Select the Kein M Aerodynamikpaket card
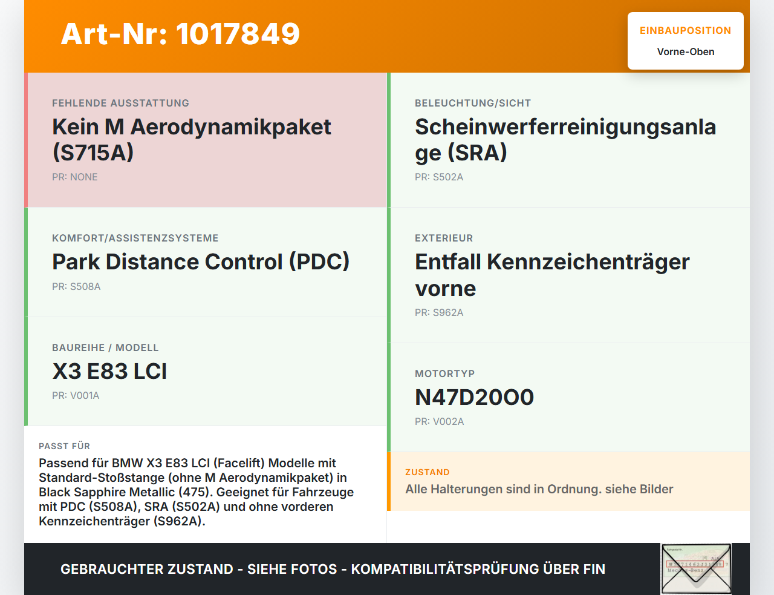Viewport: 774px width, 595px height. click(x=206, y=140)
